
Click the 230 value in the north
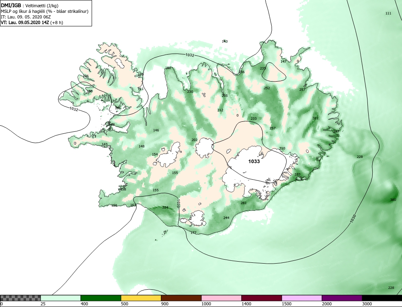(x=190, y=92)
